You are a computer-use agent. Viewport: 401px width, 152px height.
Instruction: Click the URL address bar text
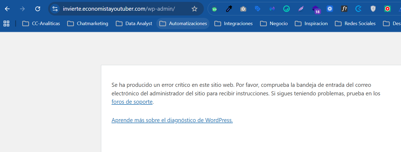click(x=119, y=9)
